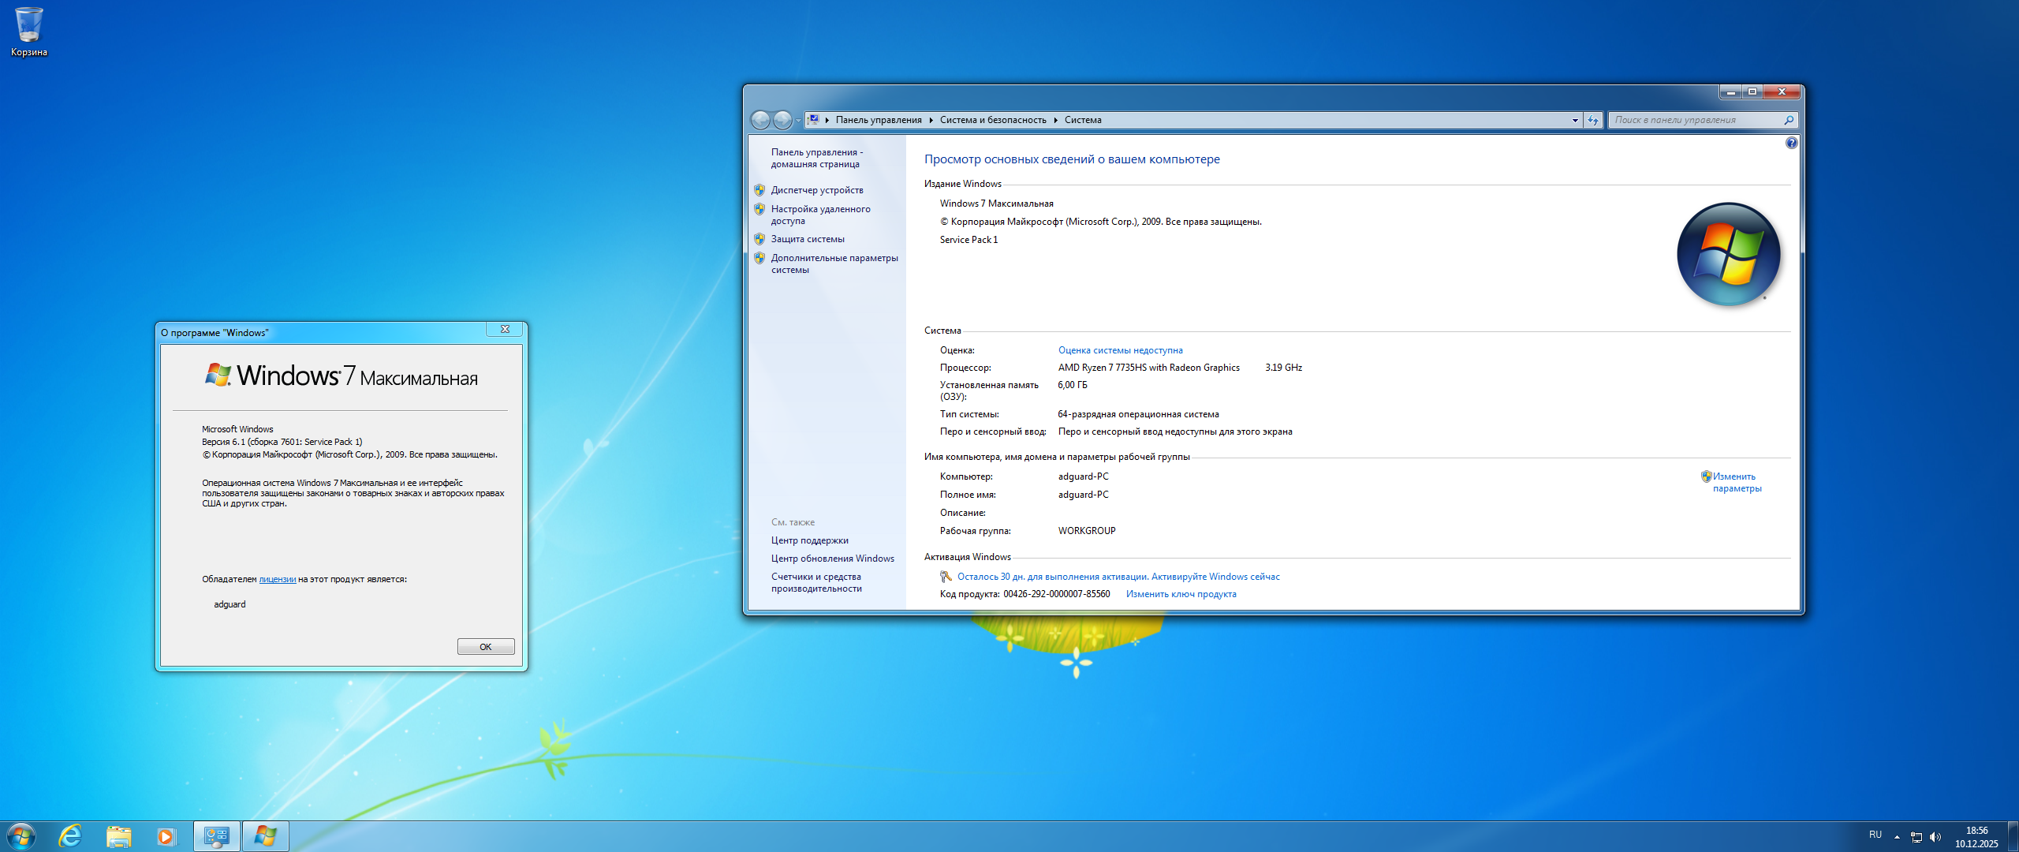Open Защита системы in sidebar
This screenshot has width=2019, height=852.
click(807, 239)
